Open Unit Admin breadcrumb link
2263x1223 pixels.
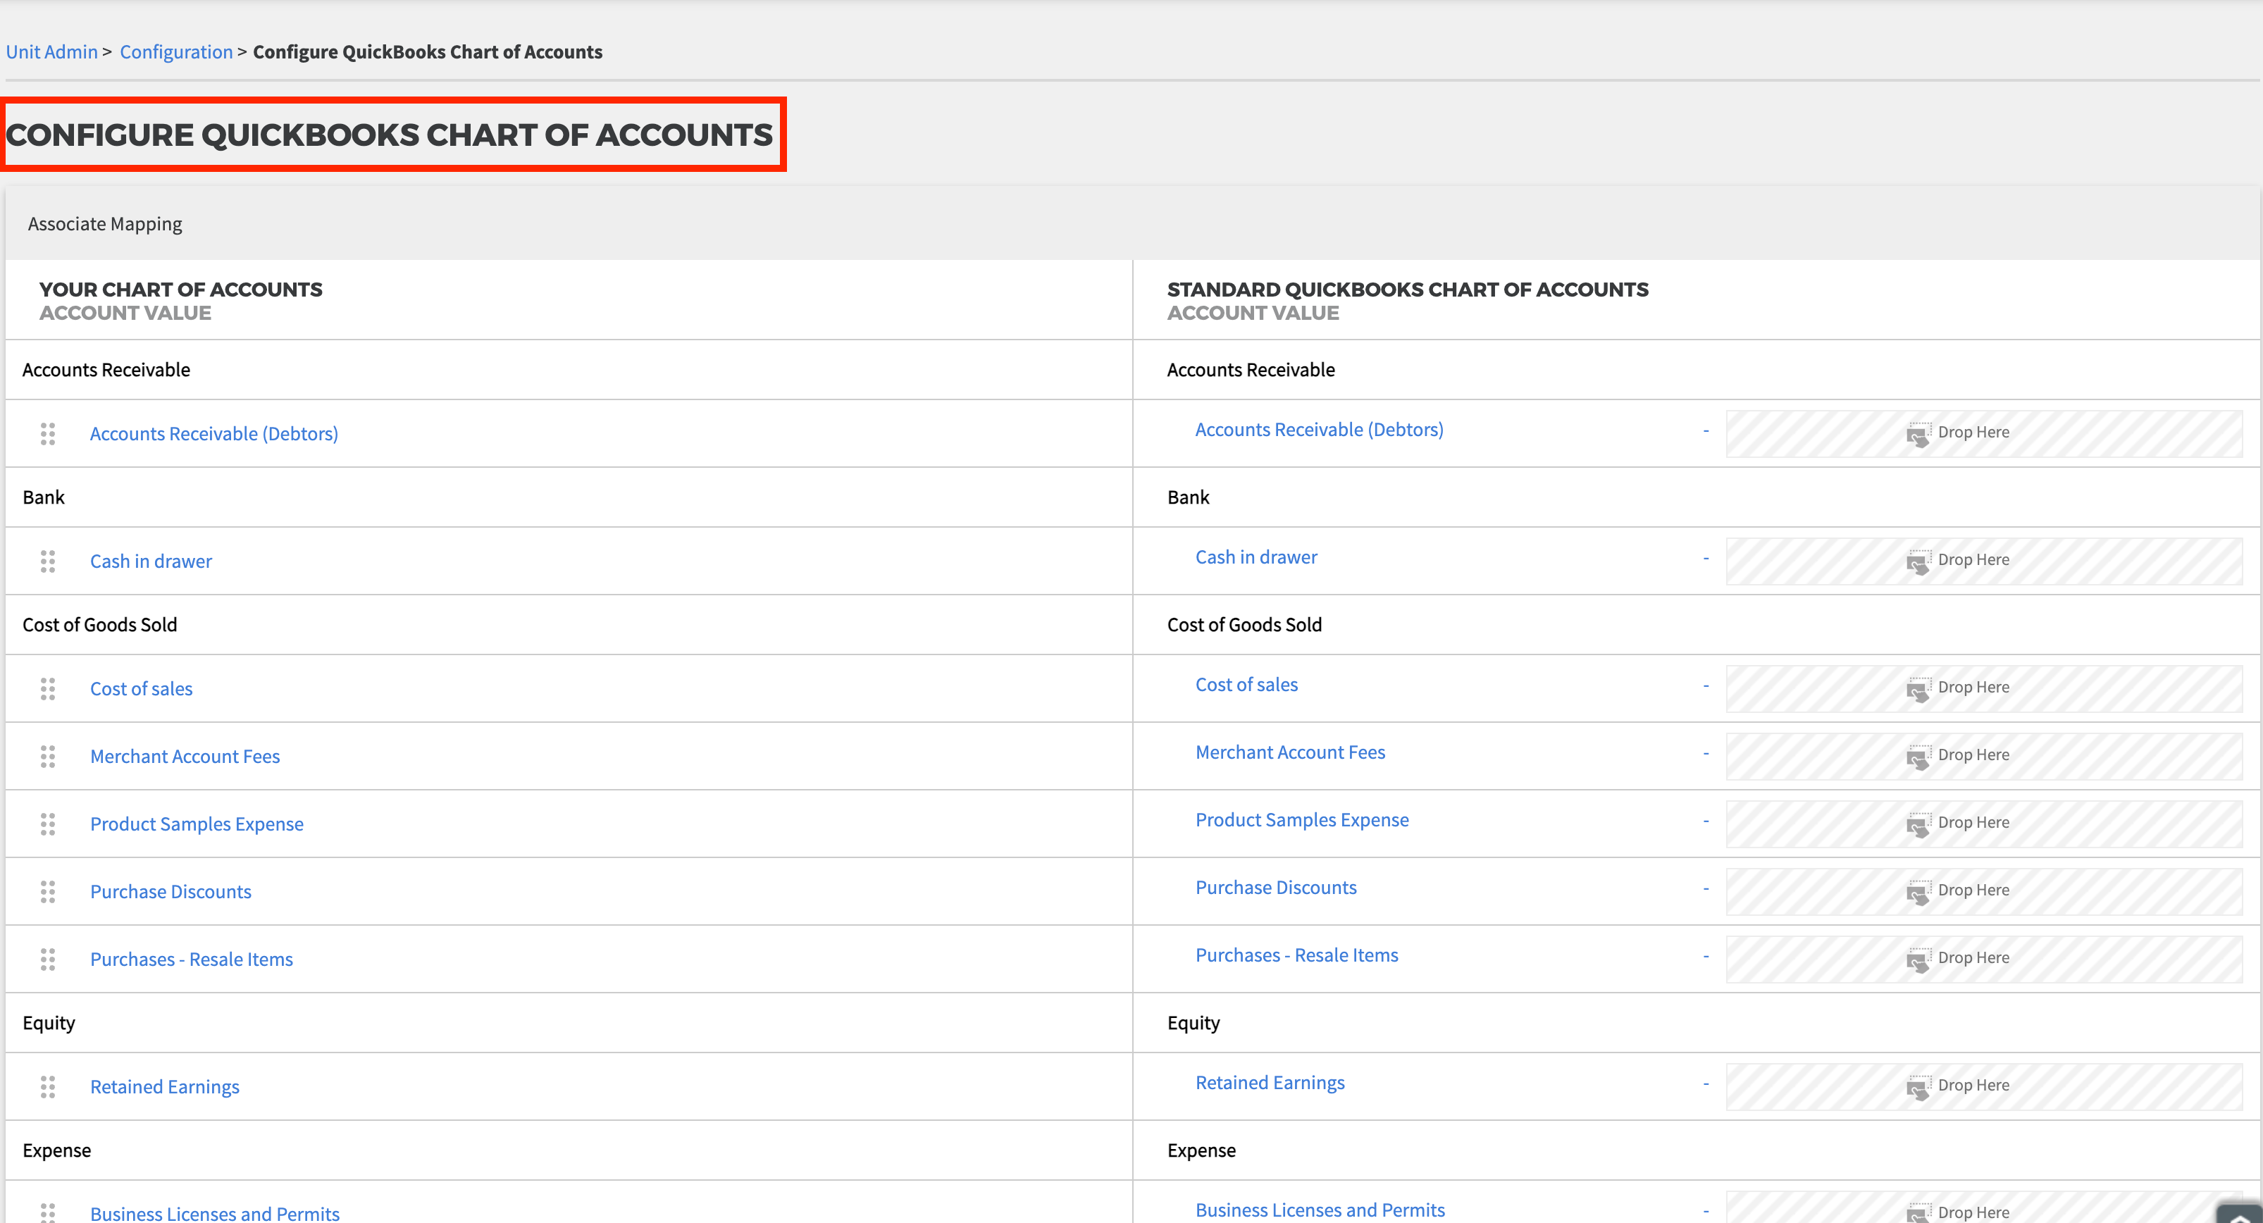pos(52,52)
